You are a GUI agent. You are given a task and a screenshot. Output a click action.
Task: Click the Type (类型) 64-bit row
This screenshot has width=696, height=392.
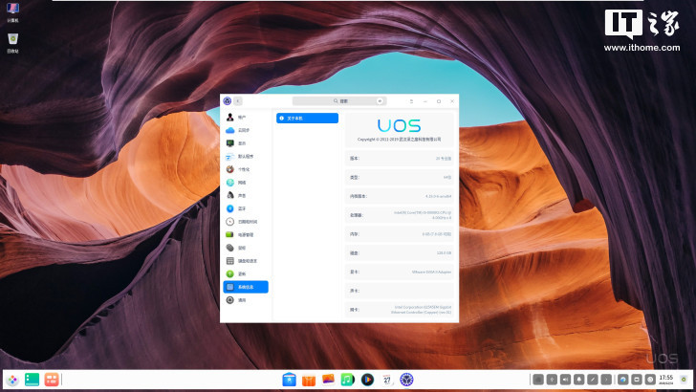tap(400, 177)
